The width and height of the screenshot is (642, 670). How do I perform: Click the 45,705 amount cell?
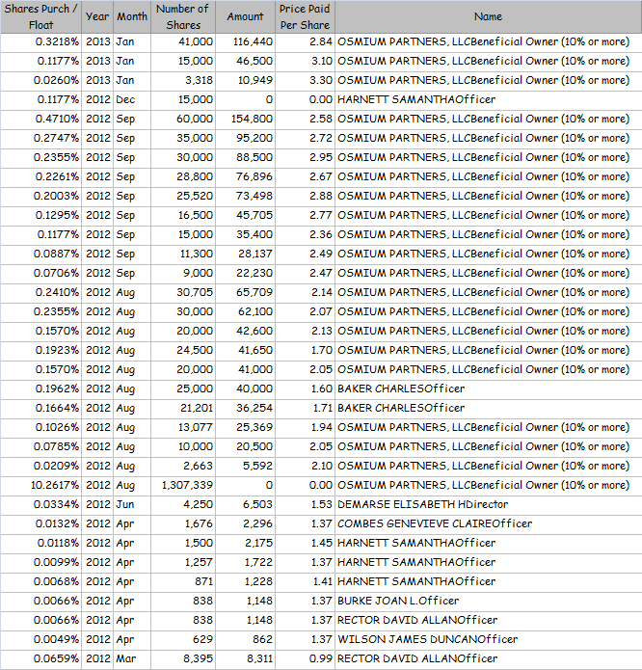point(245,215)
